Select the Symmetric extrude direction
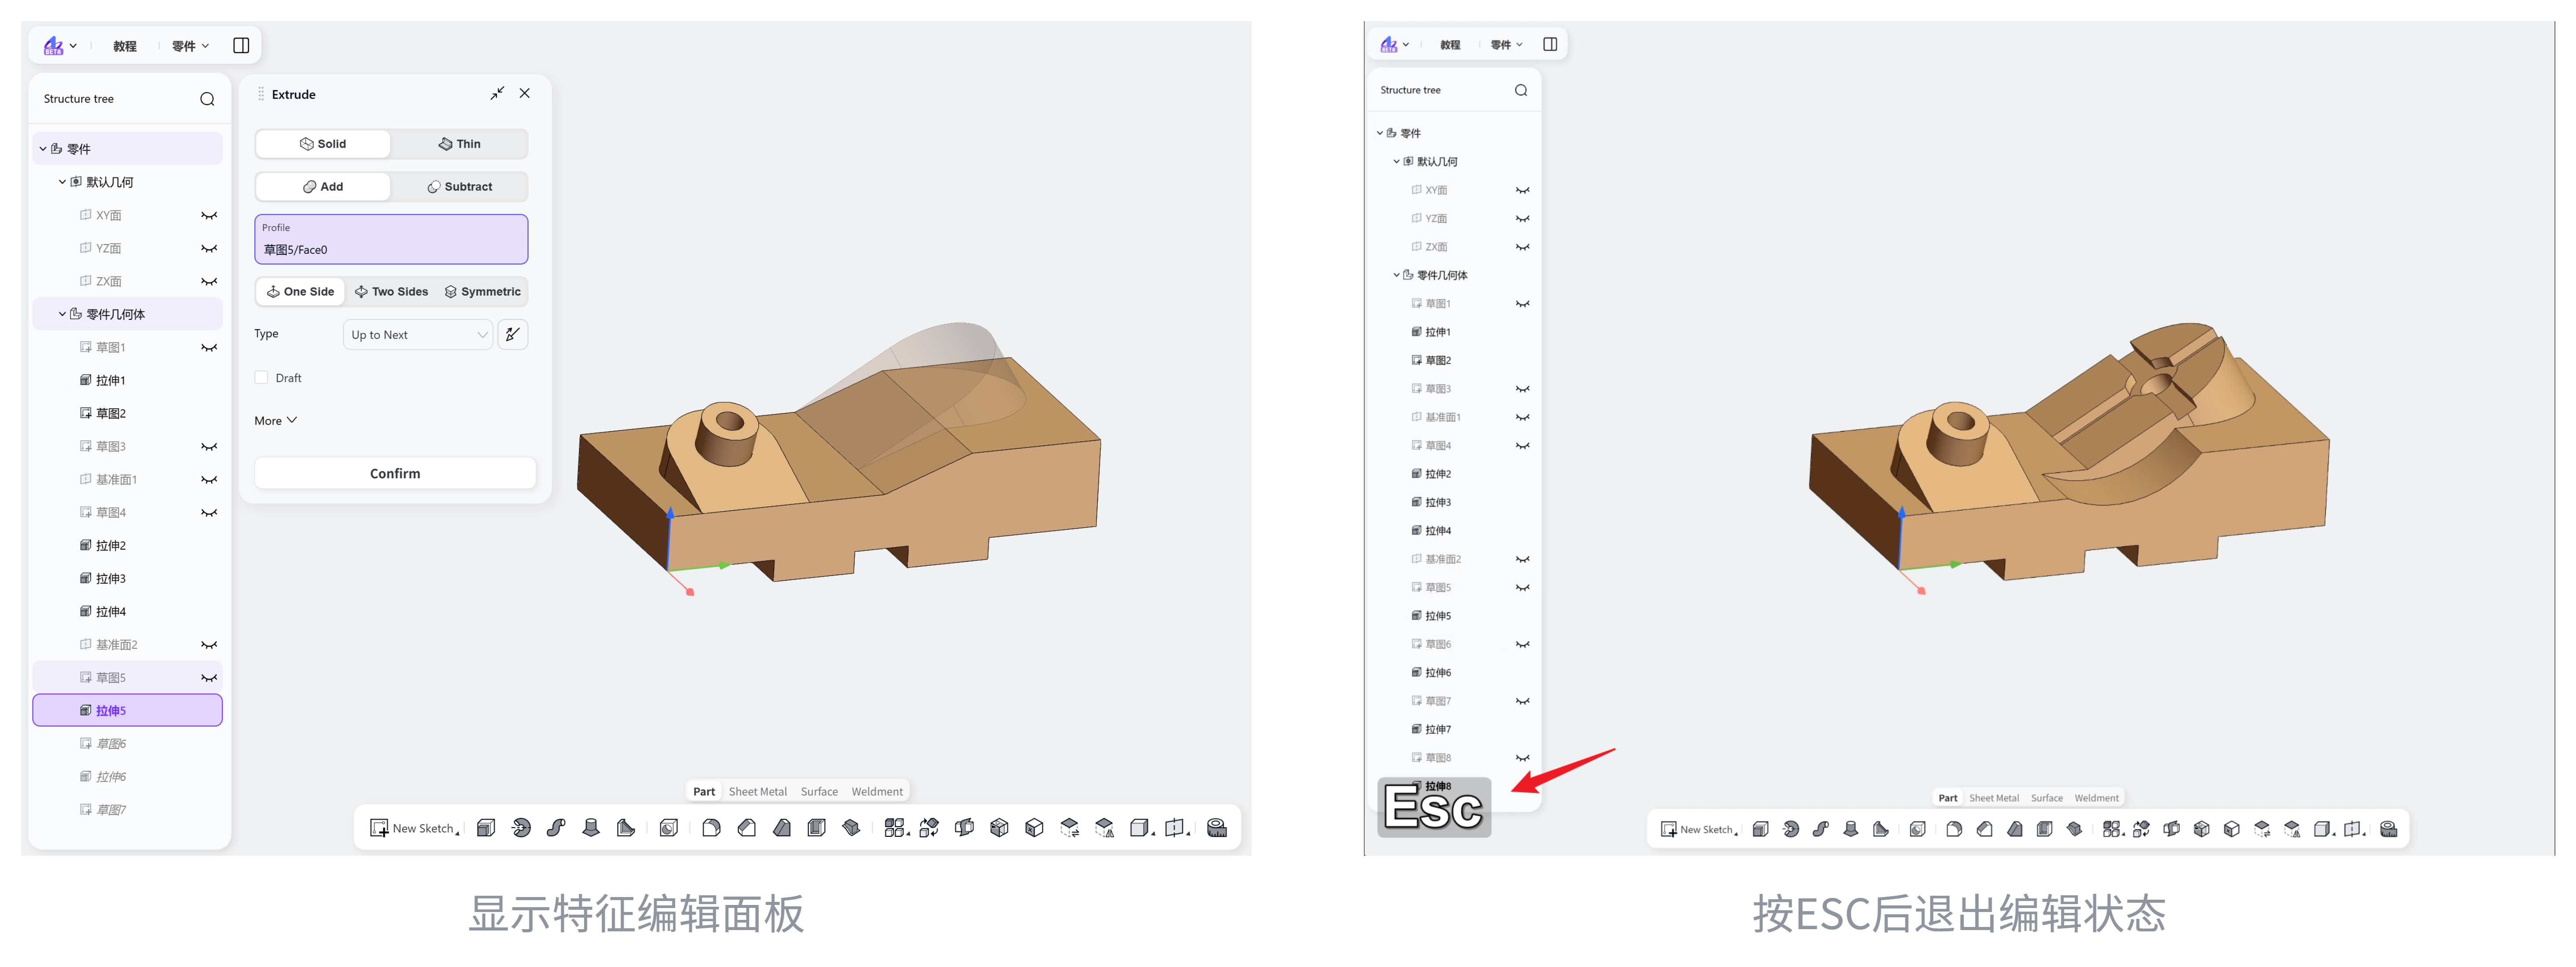This screenshot has height=967, width=2576. [482, 292]
